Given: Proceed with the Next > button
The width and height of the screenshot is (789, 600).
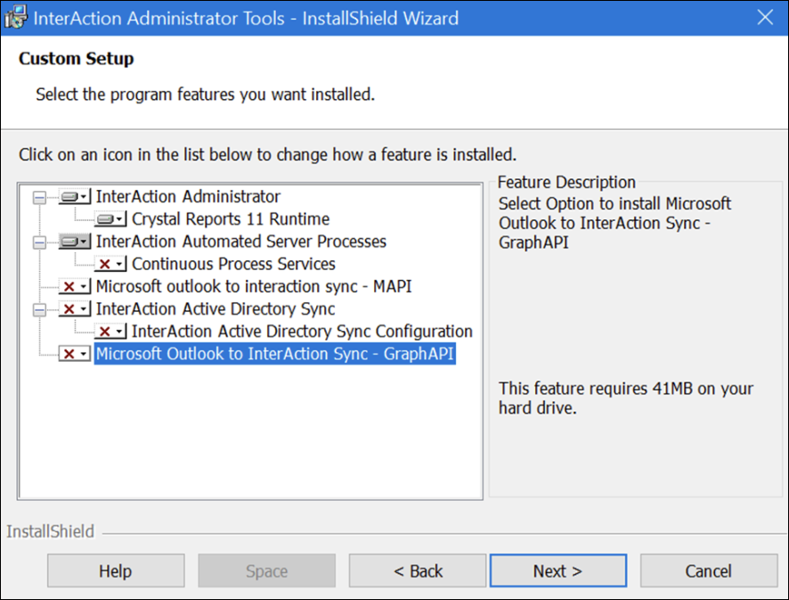Looking at the screenshot, I should pyautogui.click(x=558, y=571).
